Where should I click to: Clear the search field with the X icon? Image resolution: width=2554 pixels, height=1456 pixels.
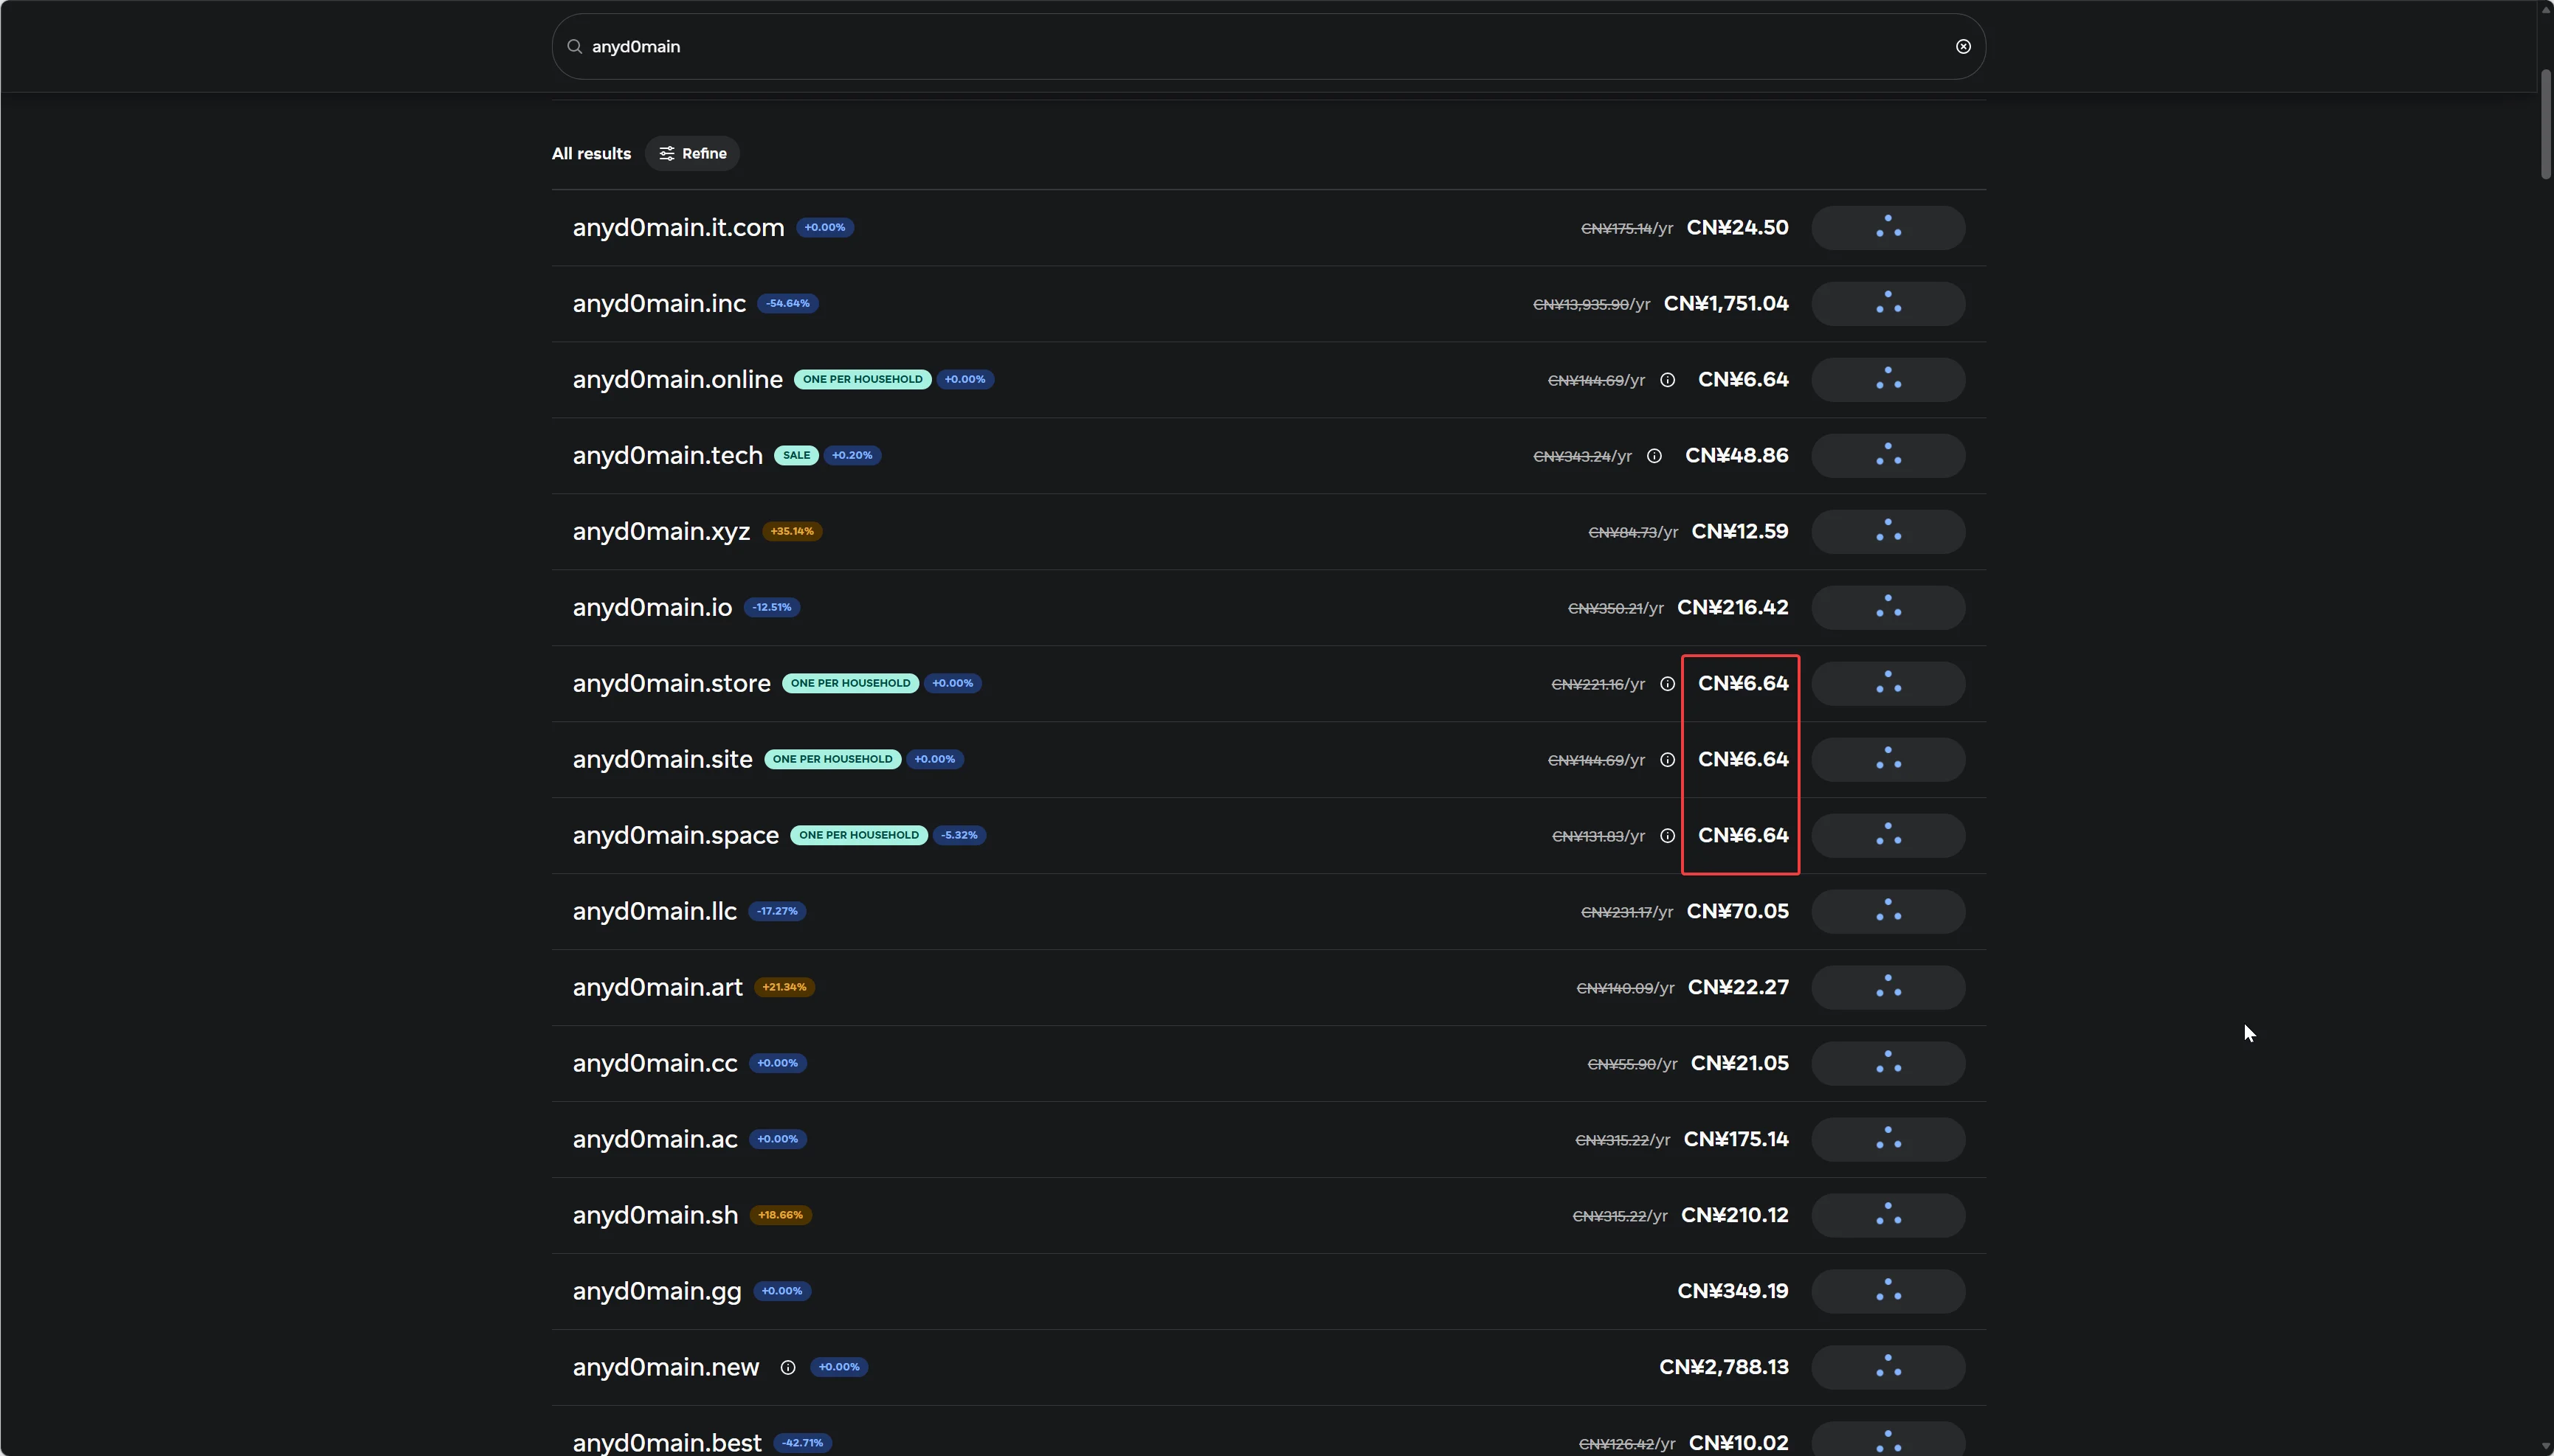click(x=1963, y=47)
